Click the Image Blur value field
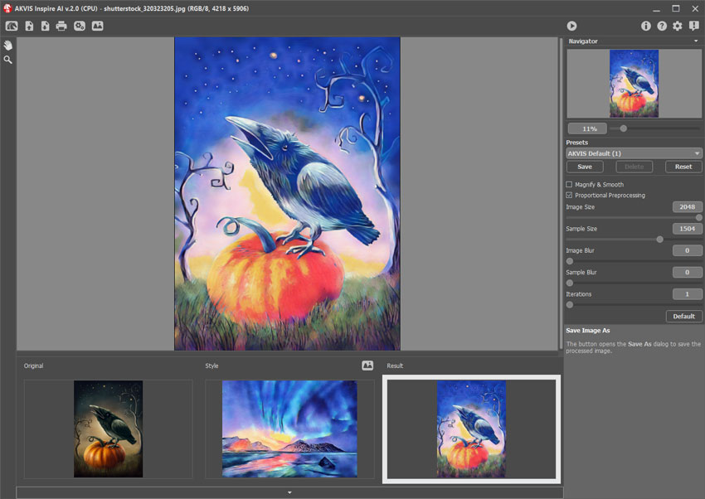This screenshot has width=705, height=499. pos(687,250)
